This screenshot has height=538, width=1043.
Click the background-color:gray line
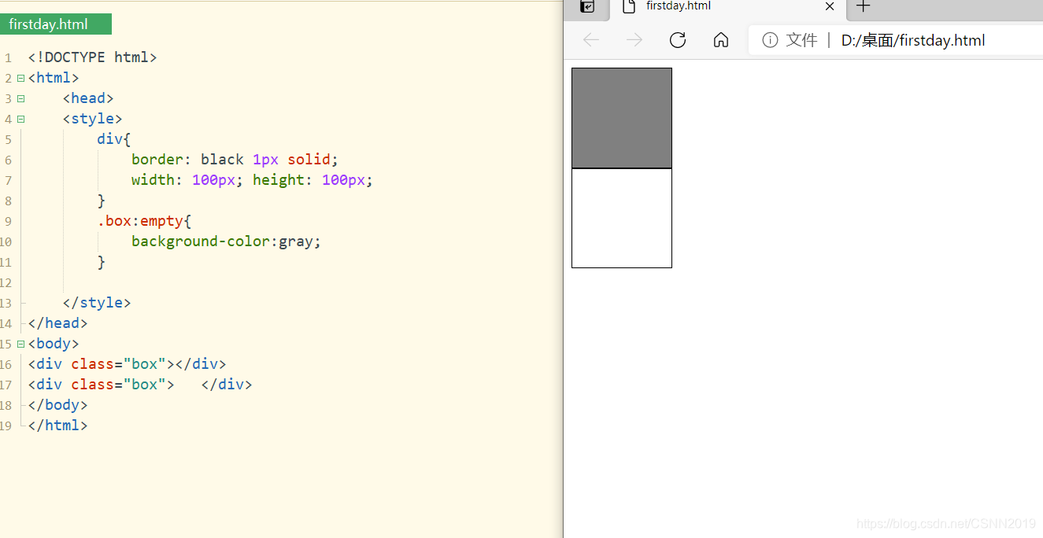pos(227,241)
